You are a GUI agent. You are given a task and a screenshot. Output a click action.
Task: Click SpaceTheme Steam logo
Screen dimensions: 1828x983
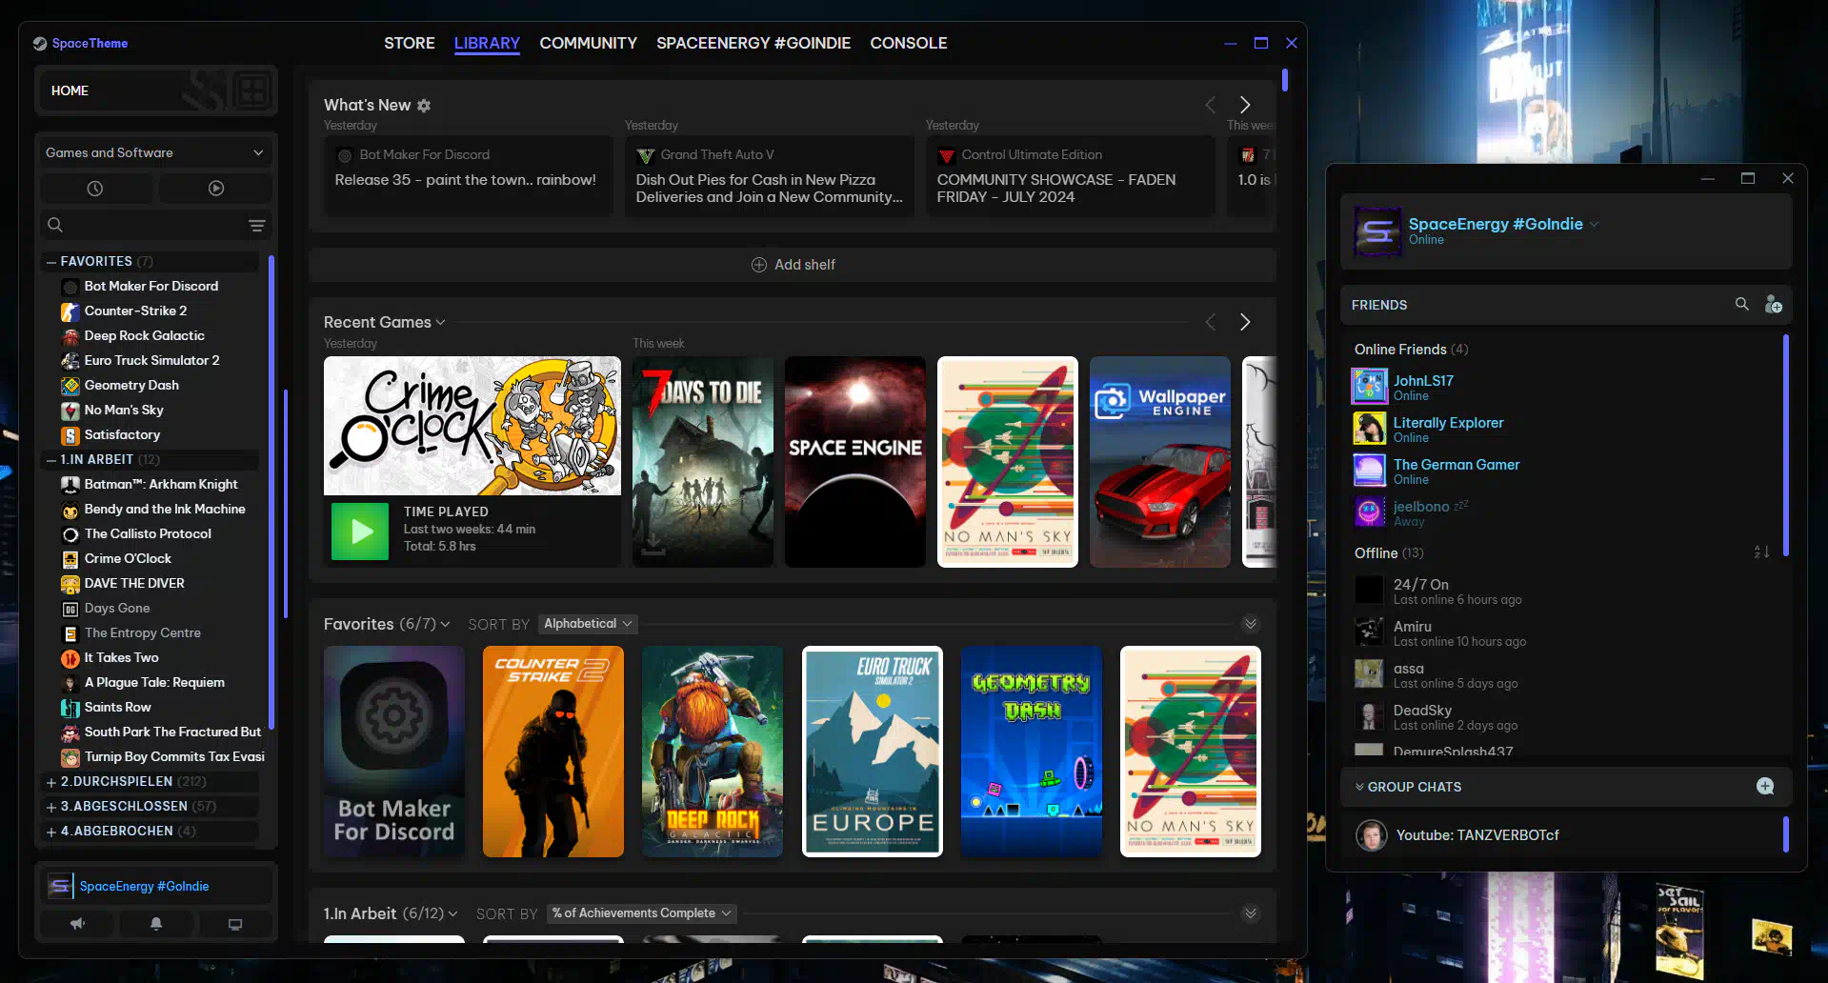click(40, 43)
